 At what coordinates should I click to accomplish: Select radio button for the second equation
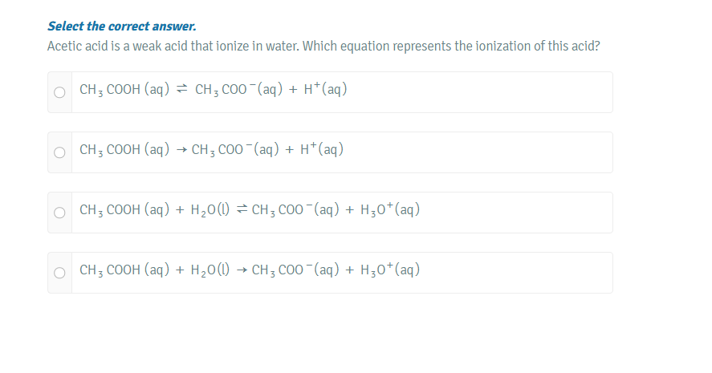[59, 152]
